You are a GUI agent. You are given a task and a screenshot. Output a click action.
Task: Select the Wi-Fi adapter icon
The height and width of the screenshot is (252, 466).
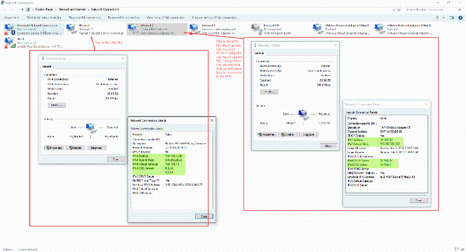coord(9,42)
